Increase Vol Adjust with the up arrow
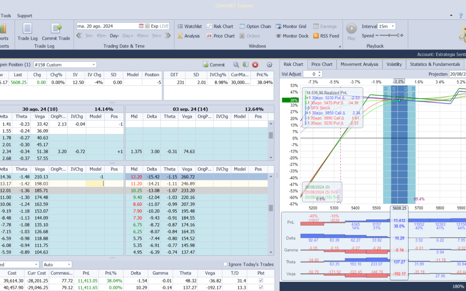Screen dimensions: 466x291 click(x=319, y=72)
